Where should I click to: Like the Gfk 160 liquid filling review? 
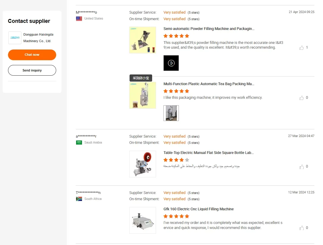coord(302,228)
